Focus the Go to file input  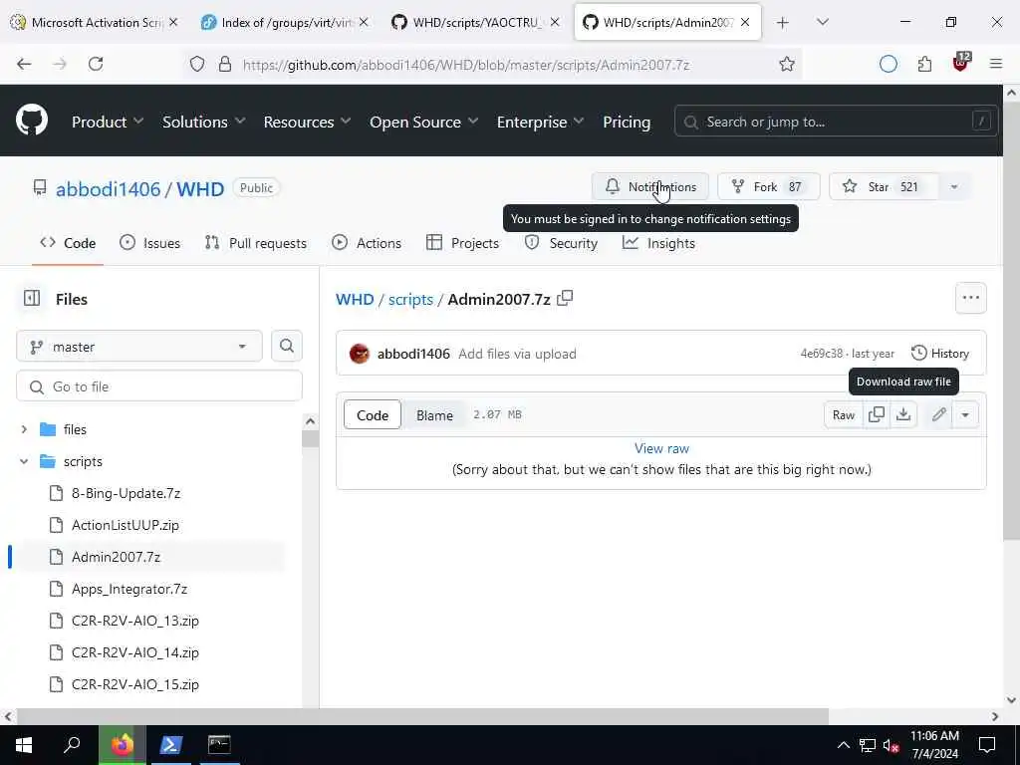click(x=159, y=386)
